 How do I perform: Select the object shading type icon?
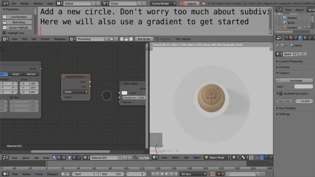point(69,158)
